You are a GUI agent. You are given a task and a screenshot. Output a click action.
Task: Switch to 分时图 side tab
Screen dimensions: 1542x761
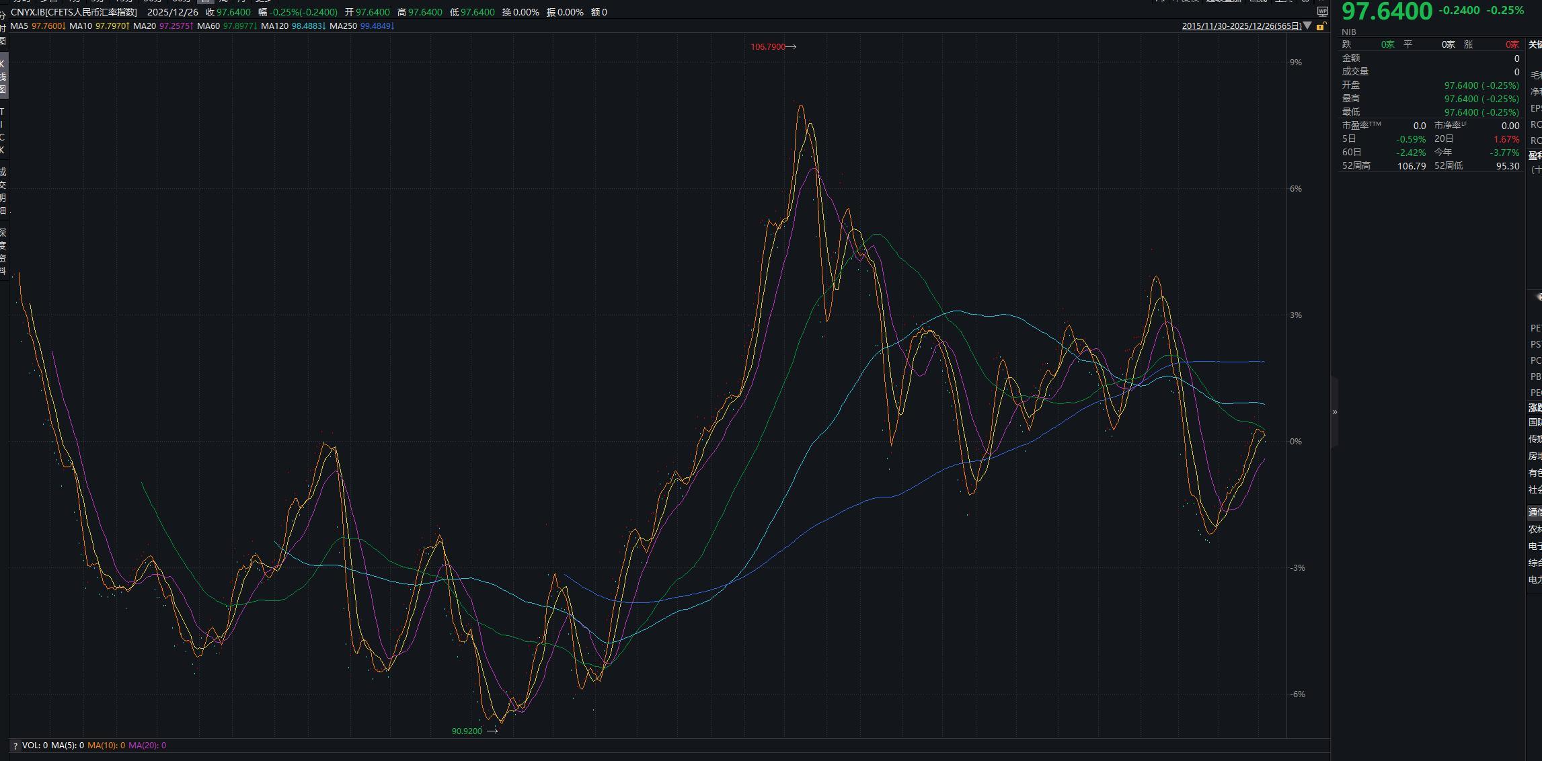pyautogui.click(x=3, y=28)
